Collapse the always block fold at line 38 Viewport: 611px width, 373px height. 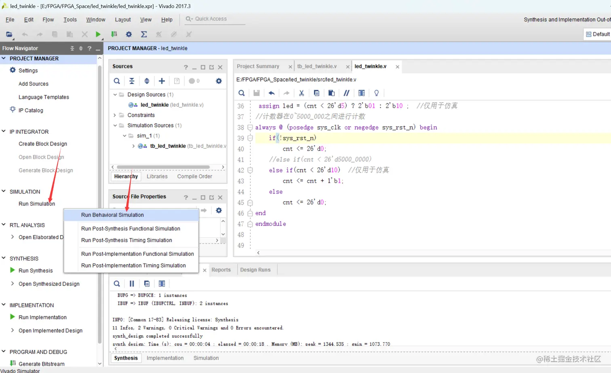pyautogui.click(x=250, y=127)
